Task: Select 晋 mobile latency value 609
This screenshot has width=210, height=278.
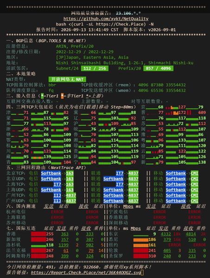Action: pyautogui.click(x=202, y=112)
